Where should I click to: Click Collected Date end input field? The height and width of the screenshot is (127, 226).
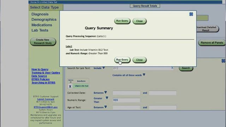coord(162,93)
